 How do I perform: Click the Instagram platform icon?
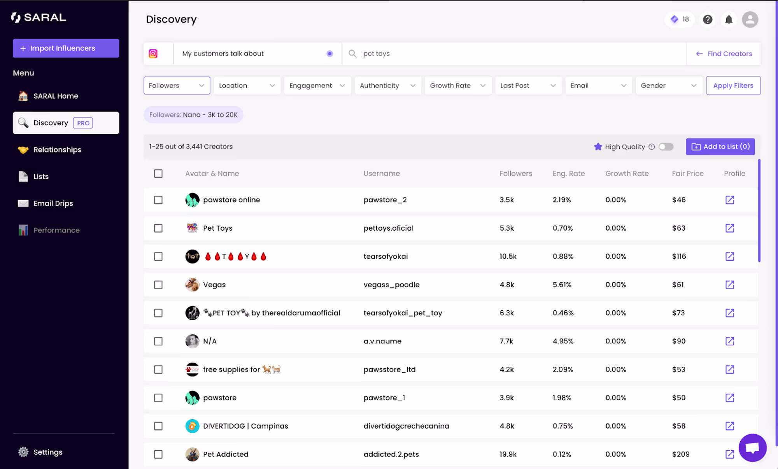[x=153, y=54]
